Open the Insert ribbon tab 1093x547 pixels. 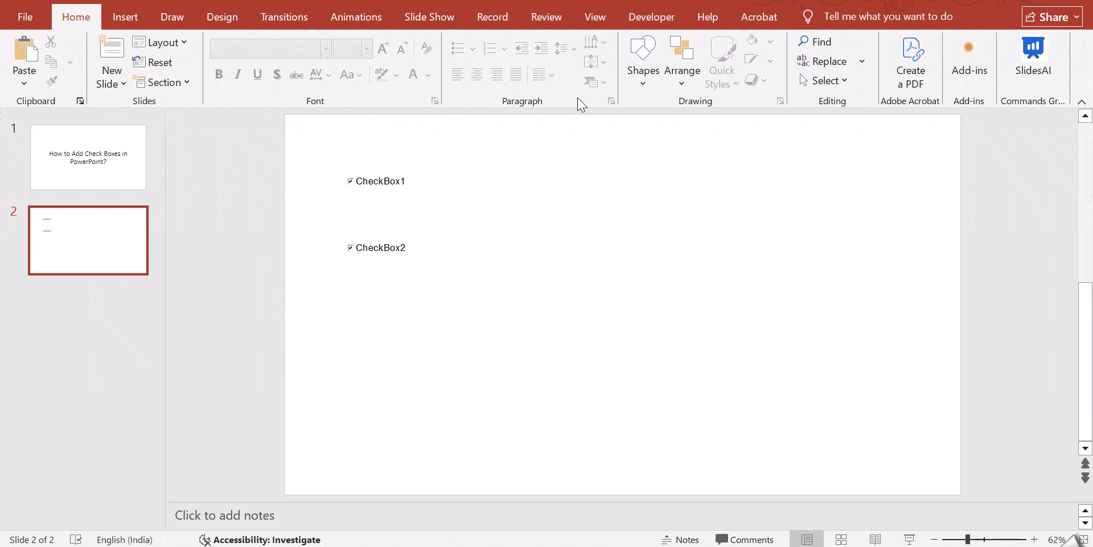click(125, 17)
